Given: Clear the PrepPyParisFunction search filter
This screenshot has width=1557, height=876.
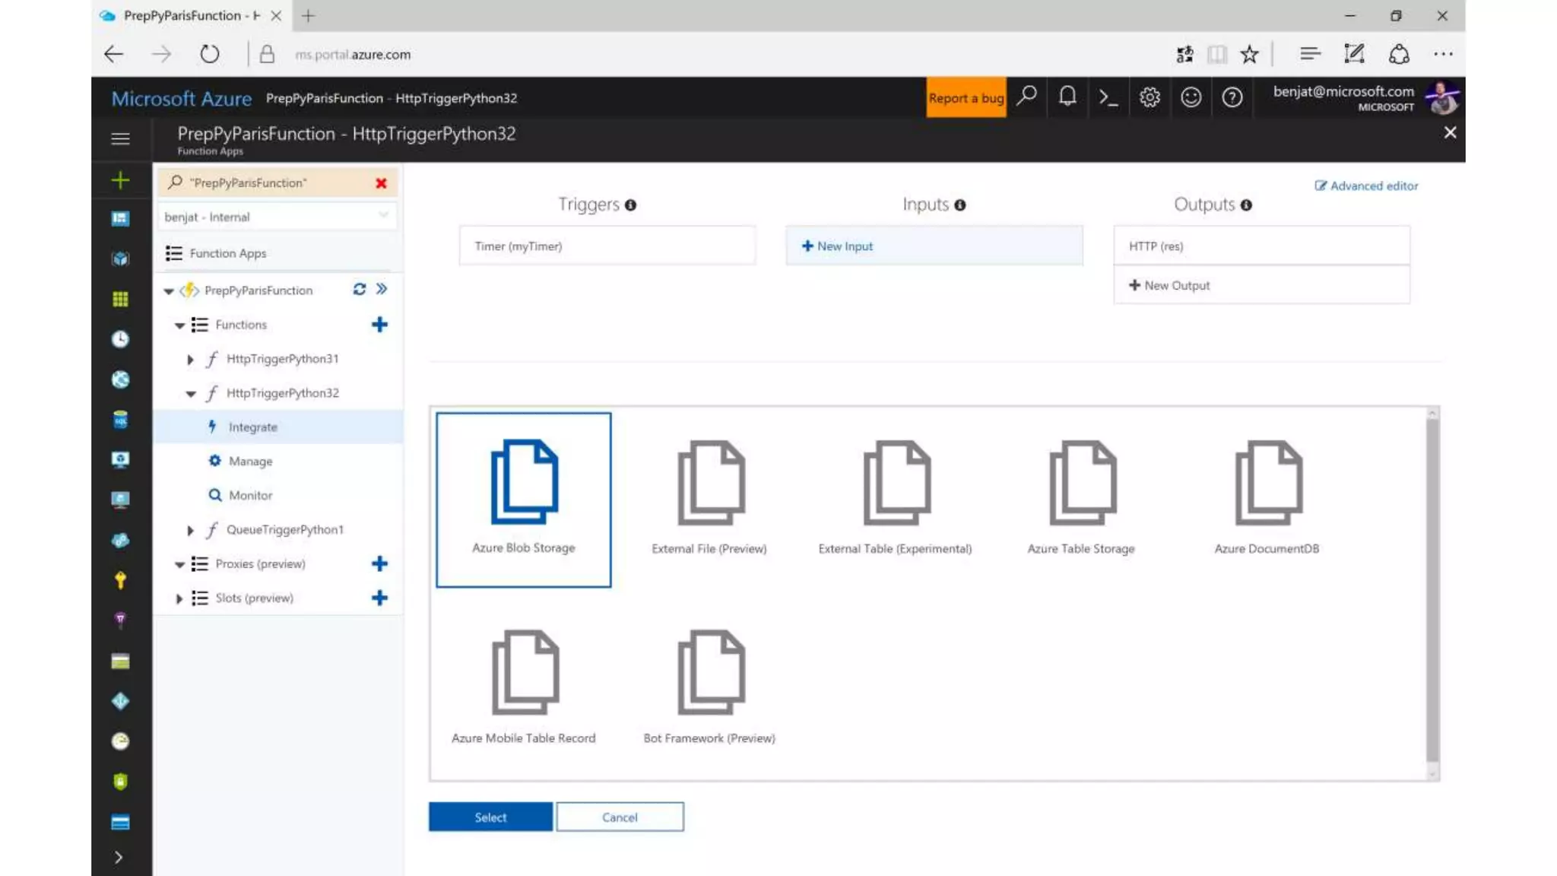Looking at the screenshot, I should point(381,183).
